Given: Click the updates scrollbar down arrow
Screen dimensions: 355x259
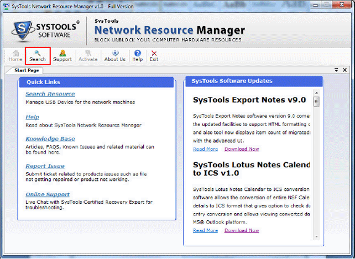Looking at the screenshot, I should (316, 236).
